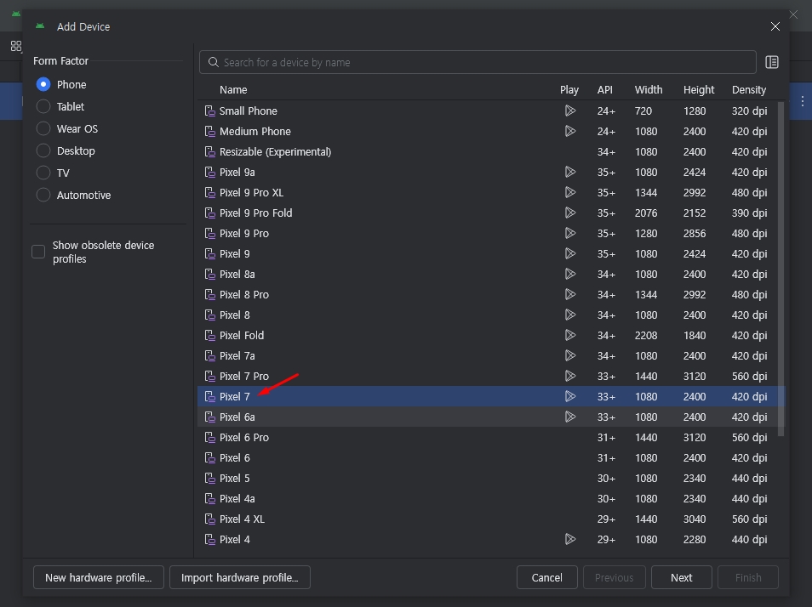Screen dimensions: 812x607
Task: Select the Medium Phone row name
Action: [x=255, y=131]
